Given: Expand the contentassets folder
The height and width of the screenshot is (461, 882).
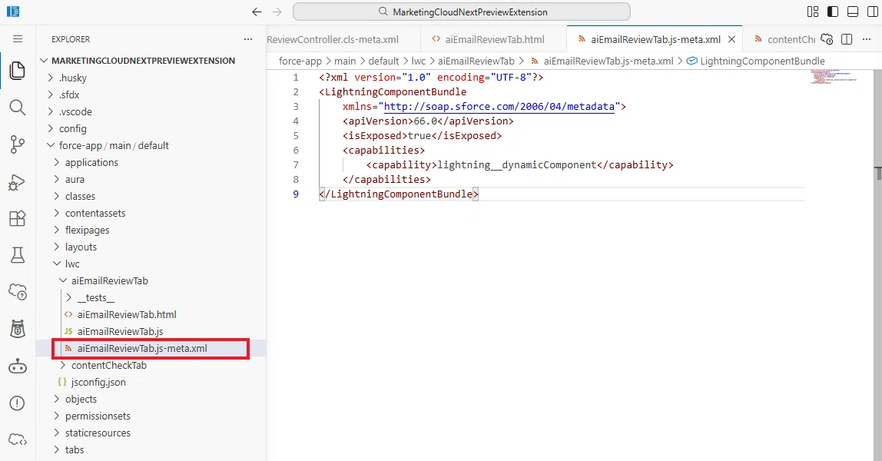Looking at the screenshot, I should (x=151, y=213).
